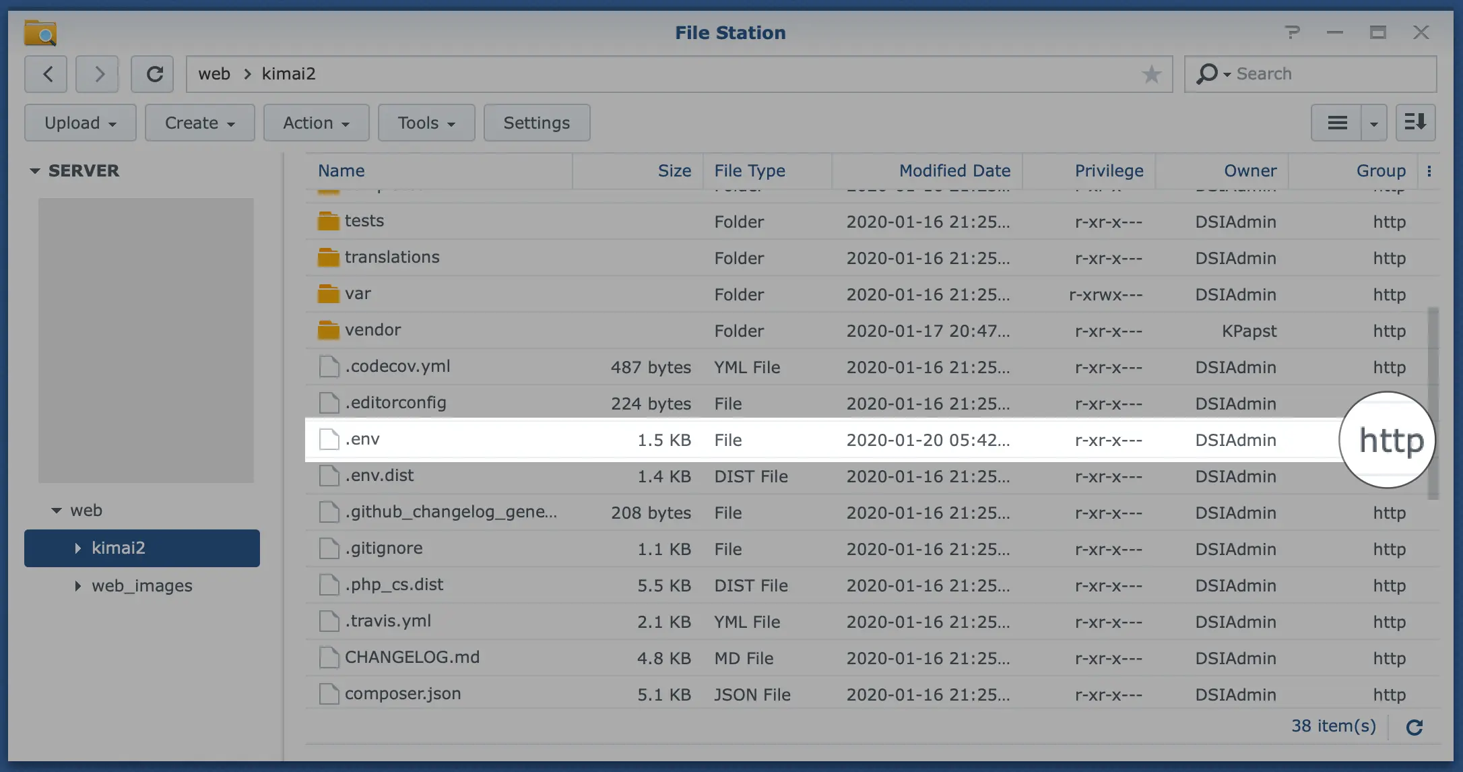1463x772 pixels.
Task: Refresh the item count at bottom
Action: (x=1415, y=727)
